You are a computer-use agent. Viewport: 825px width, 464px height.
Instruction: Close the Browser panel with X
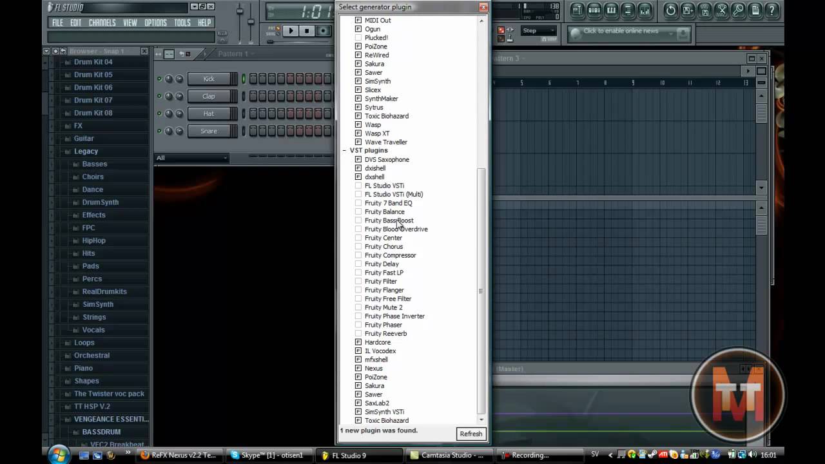[x=144, y=52]
